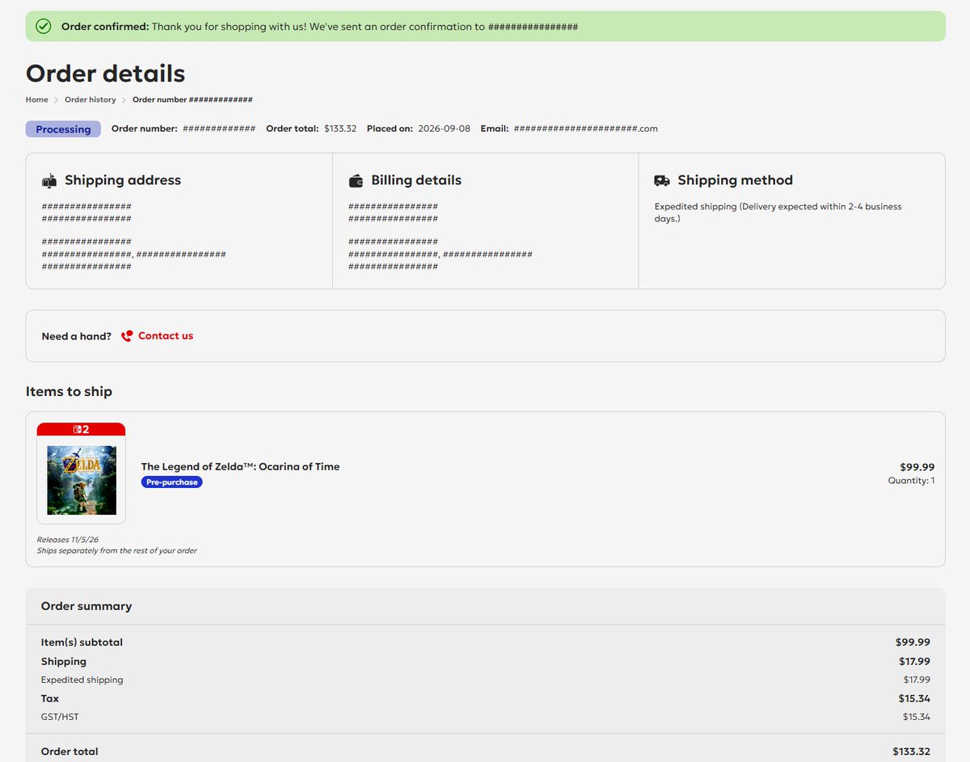
Task: Click the Order confirmed bold text in banner
Action: coord(105,27)
